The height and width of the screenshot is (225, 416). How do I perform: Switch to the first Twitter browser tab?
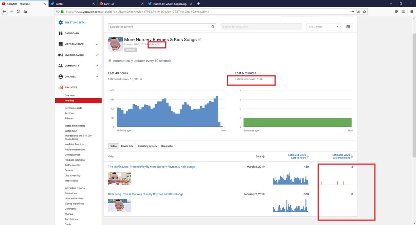(x=72, y=3)
